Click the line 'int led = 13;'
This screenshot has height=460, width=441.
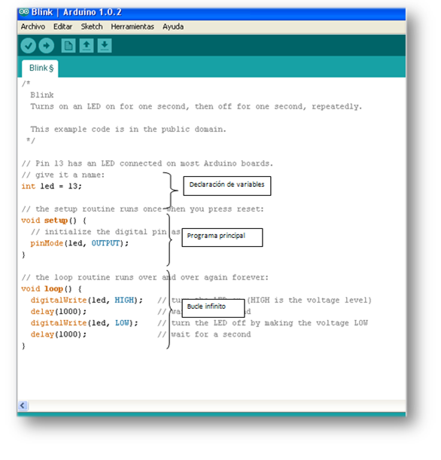pos(51,186)
